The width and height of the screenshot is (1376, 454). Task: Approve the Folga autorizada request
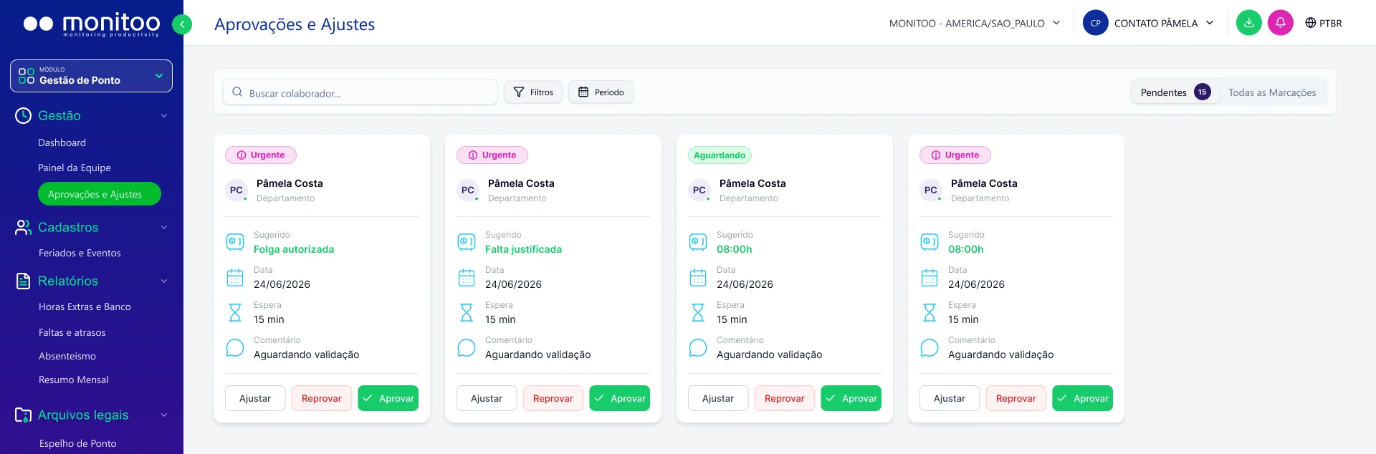(x=388, y=398)
